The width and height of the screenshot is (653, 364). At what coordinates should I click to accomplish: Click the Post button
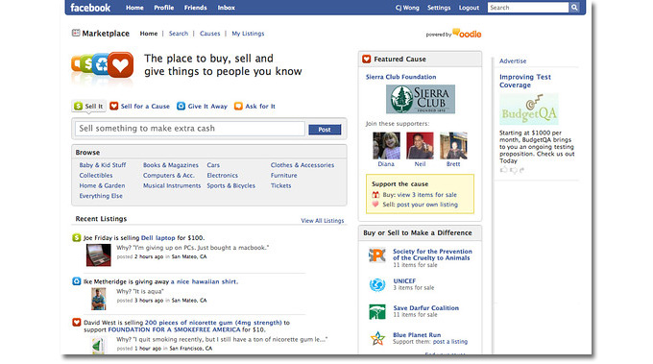[325, 130]
